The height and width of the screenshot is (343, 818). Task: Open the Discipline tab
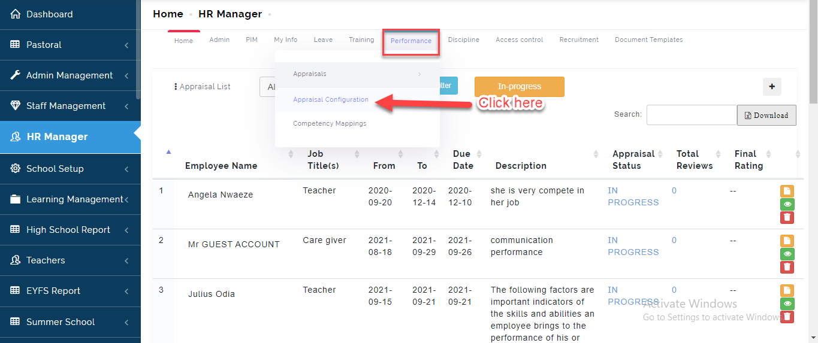(x=463, y=40)
